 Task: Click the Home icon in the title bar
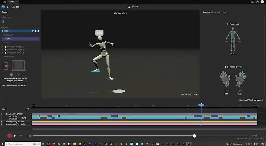[5, 2]
